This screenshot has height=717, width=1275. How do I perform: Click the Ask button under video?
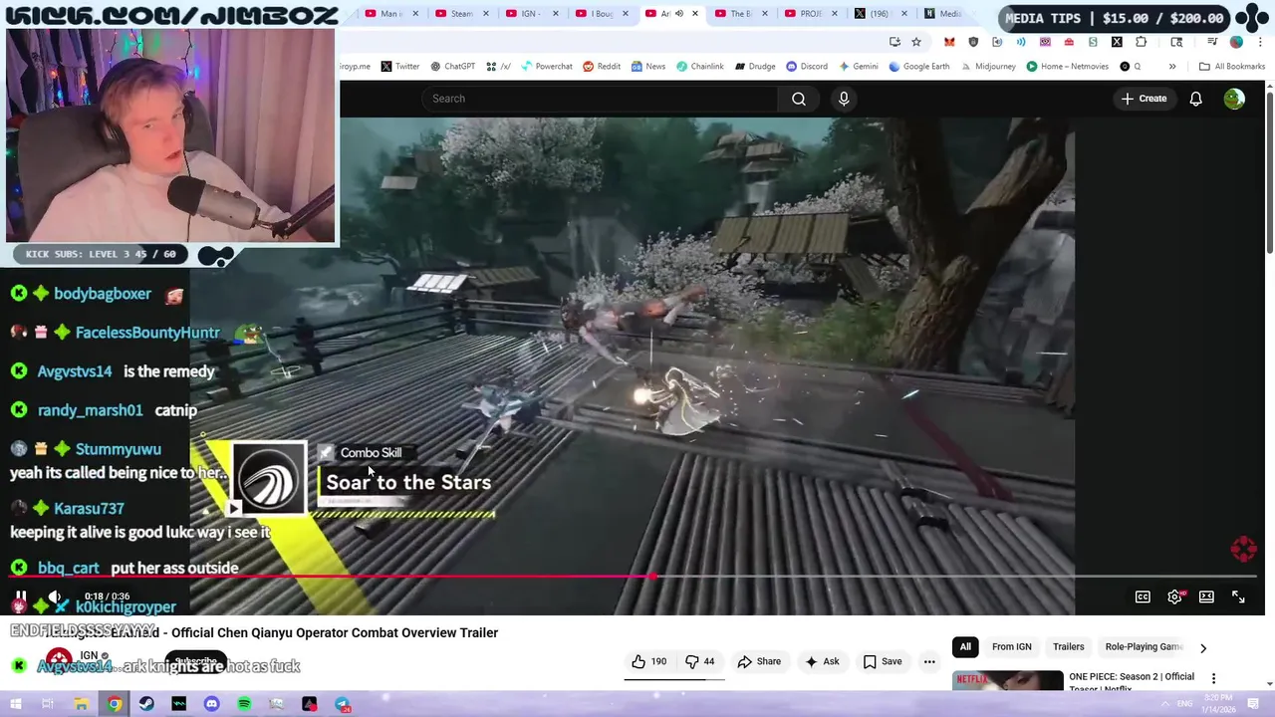pos(822,661)
